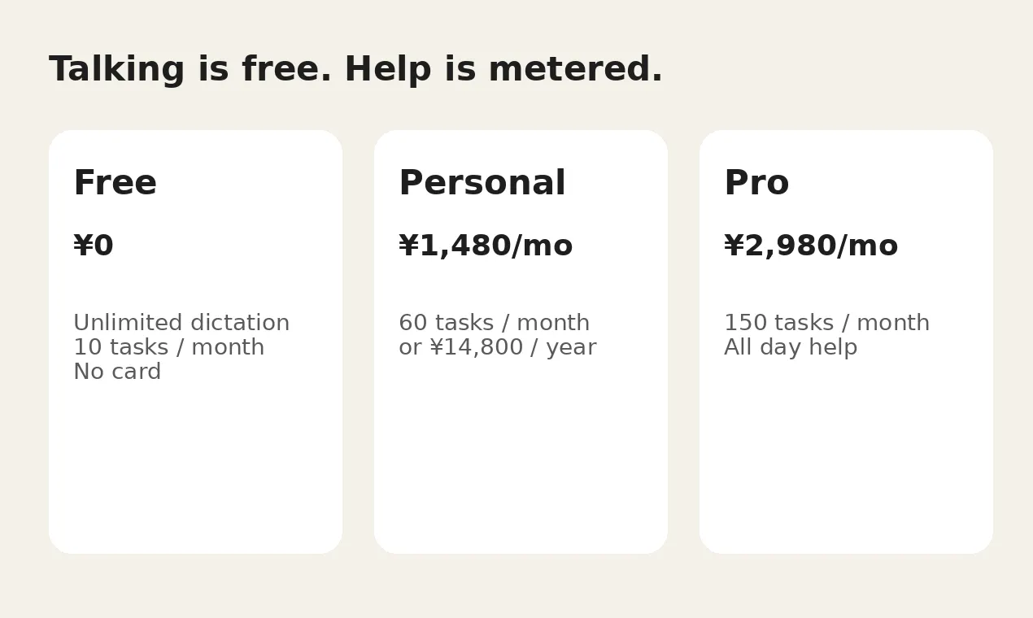Select the Free plan title
Screen dimensions: 1033x618
[x=115, y=183]
